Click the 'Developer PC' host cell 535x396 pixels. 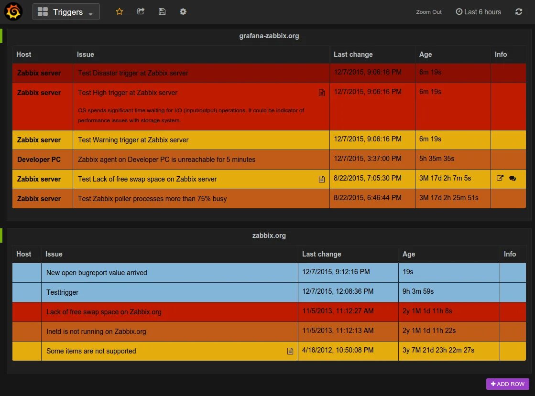coord(43,160)
